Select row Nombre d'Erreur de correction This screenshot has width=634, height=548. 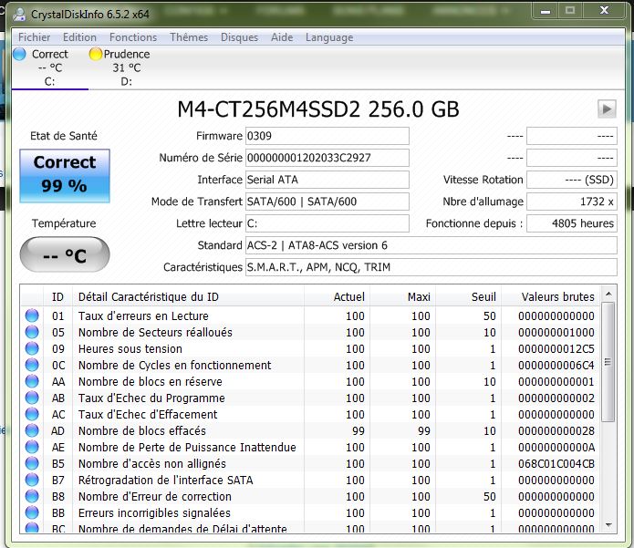coord(310,496)
